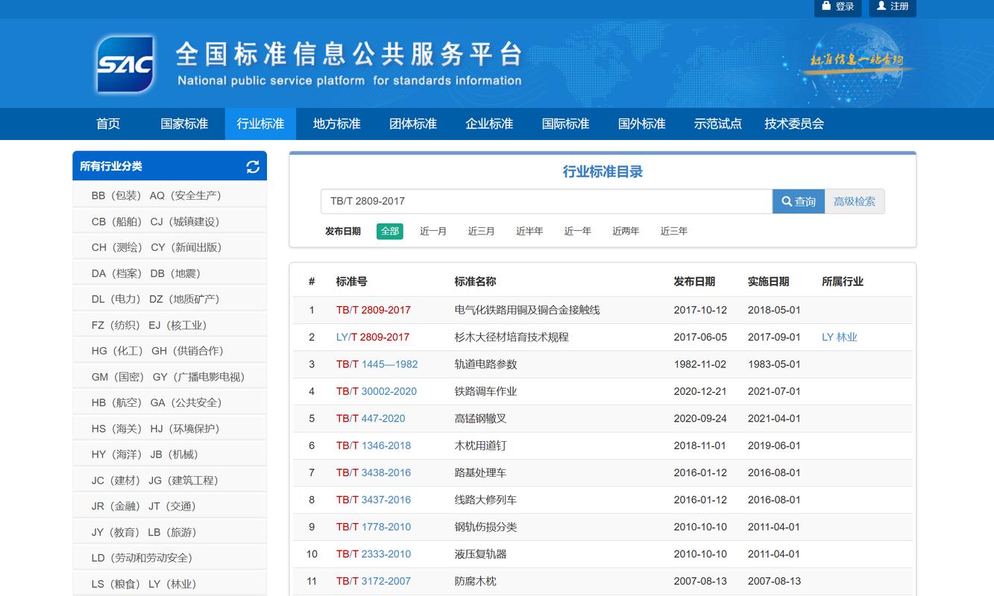Screen dimensions: 994x596
Task: Open the 地方标准 nav tab
Action: 336,124
